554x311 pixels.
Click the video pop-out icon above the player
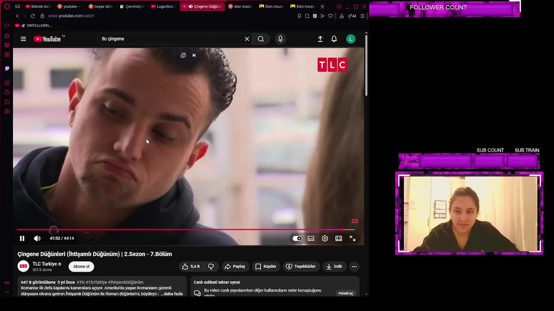click(x=183, y=55)
